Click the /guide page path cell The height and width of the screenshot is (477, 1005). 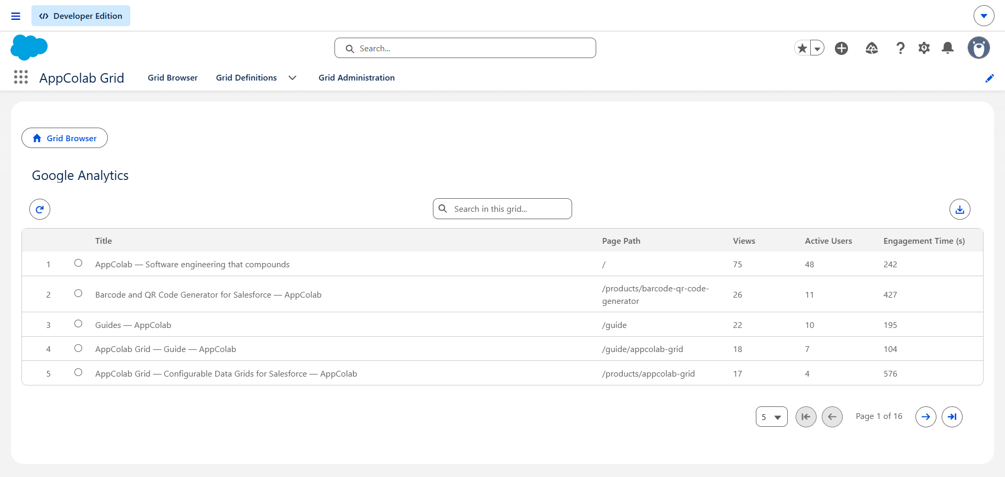[615, 325]
